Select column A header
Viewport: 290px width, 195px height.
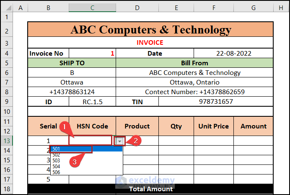pyautogui.click(x=21, y=8)
